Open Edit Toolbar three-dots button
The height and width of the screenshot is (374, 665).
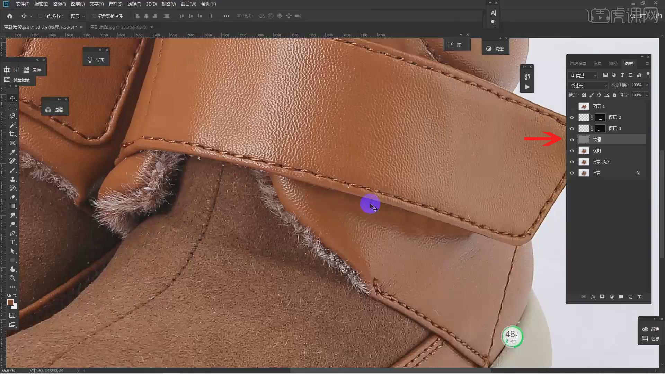(x=12, y=287)
